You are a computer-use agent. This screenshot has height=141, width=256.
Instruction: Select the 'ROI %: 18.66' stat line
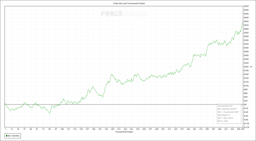(223, 121)
